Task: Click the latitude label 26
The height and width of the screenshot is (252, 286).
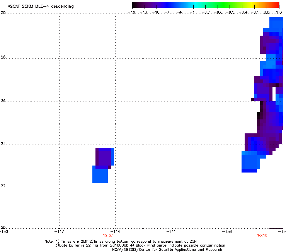Action: point(3,101)
